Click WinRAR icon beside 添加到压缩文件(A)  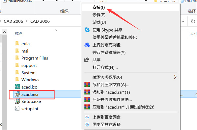[x=87, y=84]
